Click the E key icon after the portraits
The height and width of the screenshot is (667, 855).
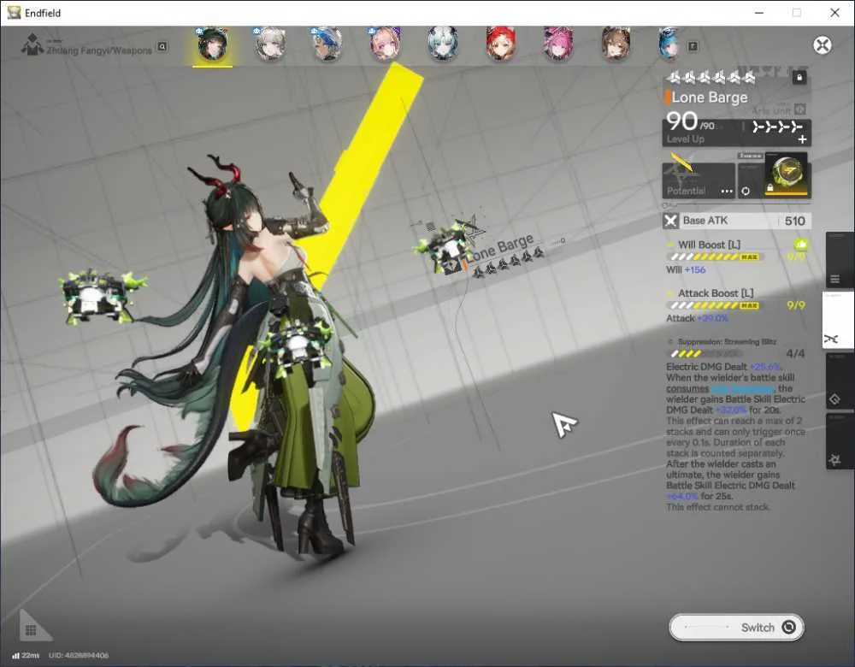[x=693, y=47]
